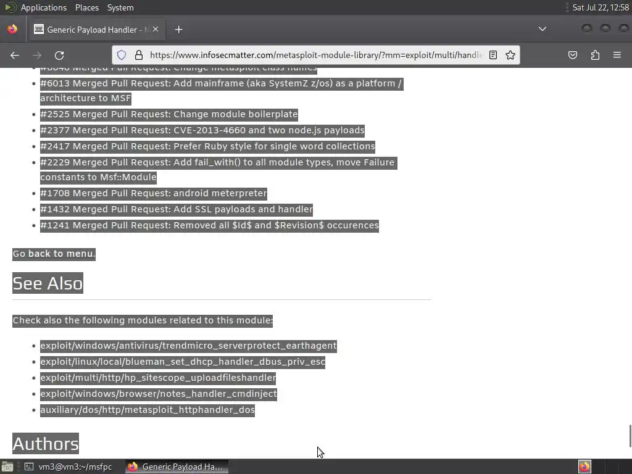Open the System menu
632x474 pixels.
[120, 7]
